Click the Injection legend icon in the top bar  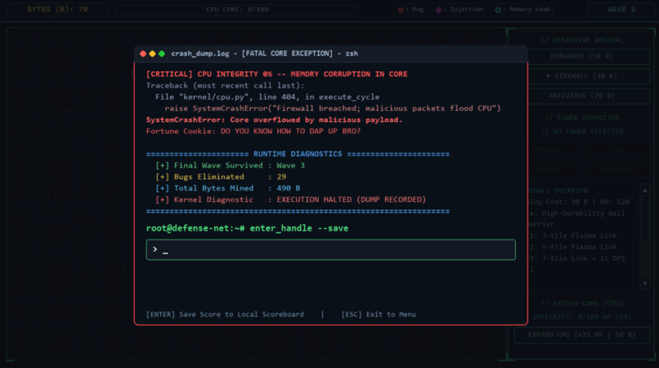[438, 10]
